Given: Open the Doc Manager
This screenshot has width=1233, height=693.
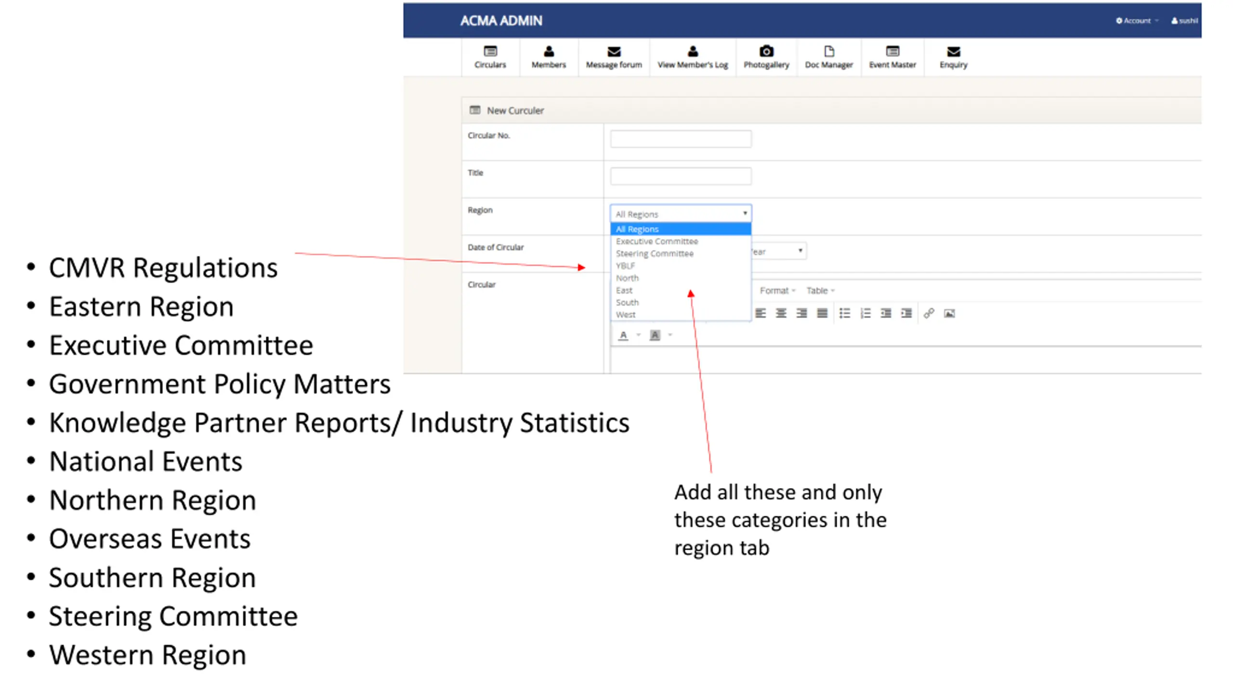Looking at the screenshot, I should tap(829, 57).
